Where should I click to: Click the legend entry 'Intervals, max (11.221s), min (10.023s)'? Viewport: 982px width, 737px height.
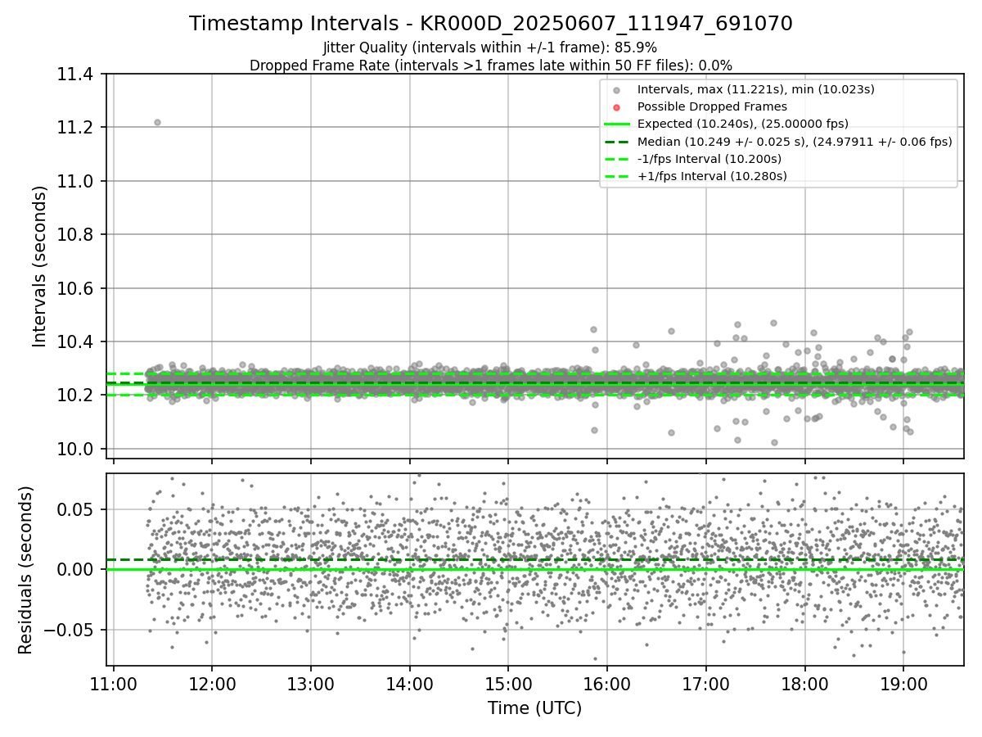point(756,89)
